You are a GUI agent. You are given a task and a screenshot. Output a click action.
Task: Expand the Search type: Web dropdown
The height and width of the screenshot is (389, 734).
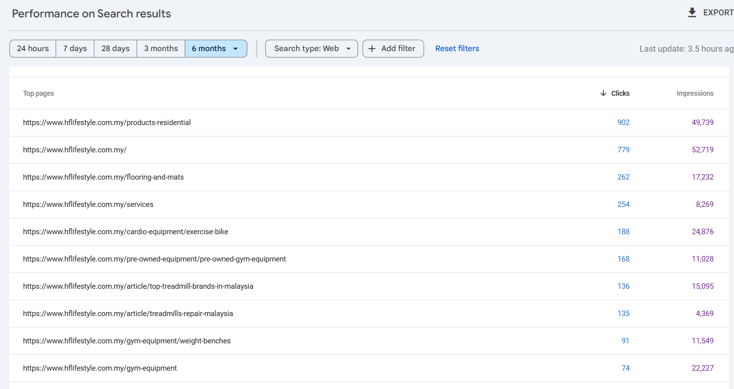311,49
